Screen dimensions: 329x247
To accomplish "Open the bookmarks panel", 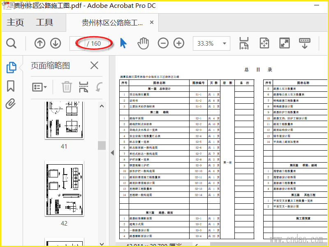I will (11, 86).
